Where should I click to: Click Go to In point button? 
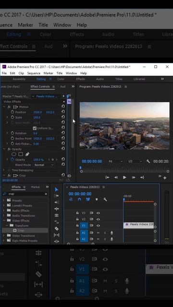pos(107,177)
